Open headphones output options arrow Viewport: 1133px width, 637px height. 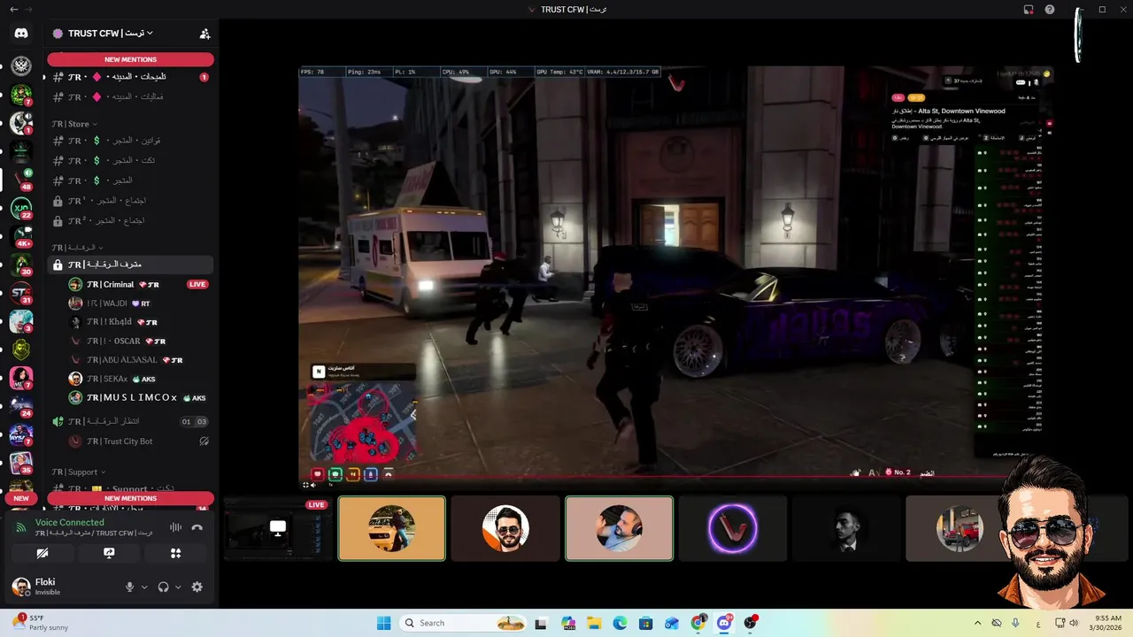[x=178, y=587]
